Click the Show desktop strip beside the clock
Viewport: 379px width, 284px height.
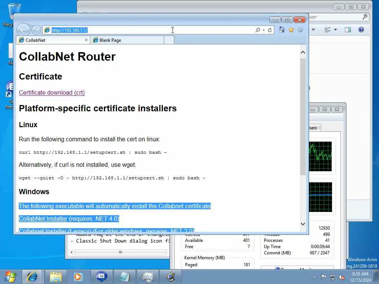(x=376, y=277)
